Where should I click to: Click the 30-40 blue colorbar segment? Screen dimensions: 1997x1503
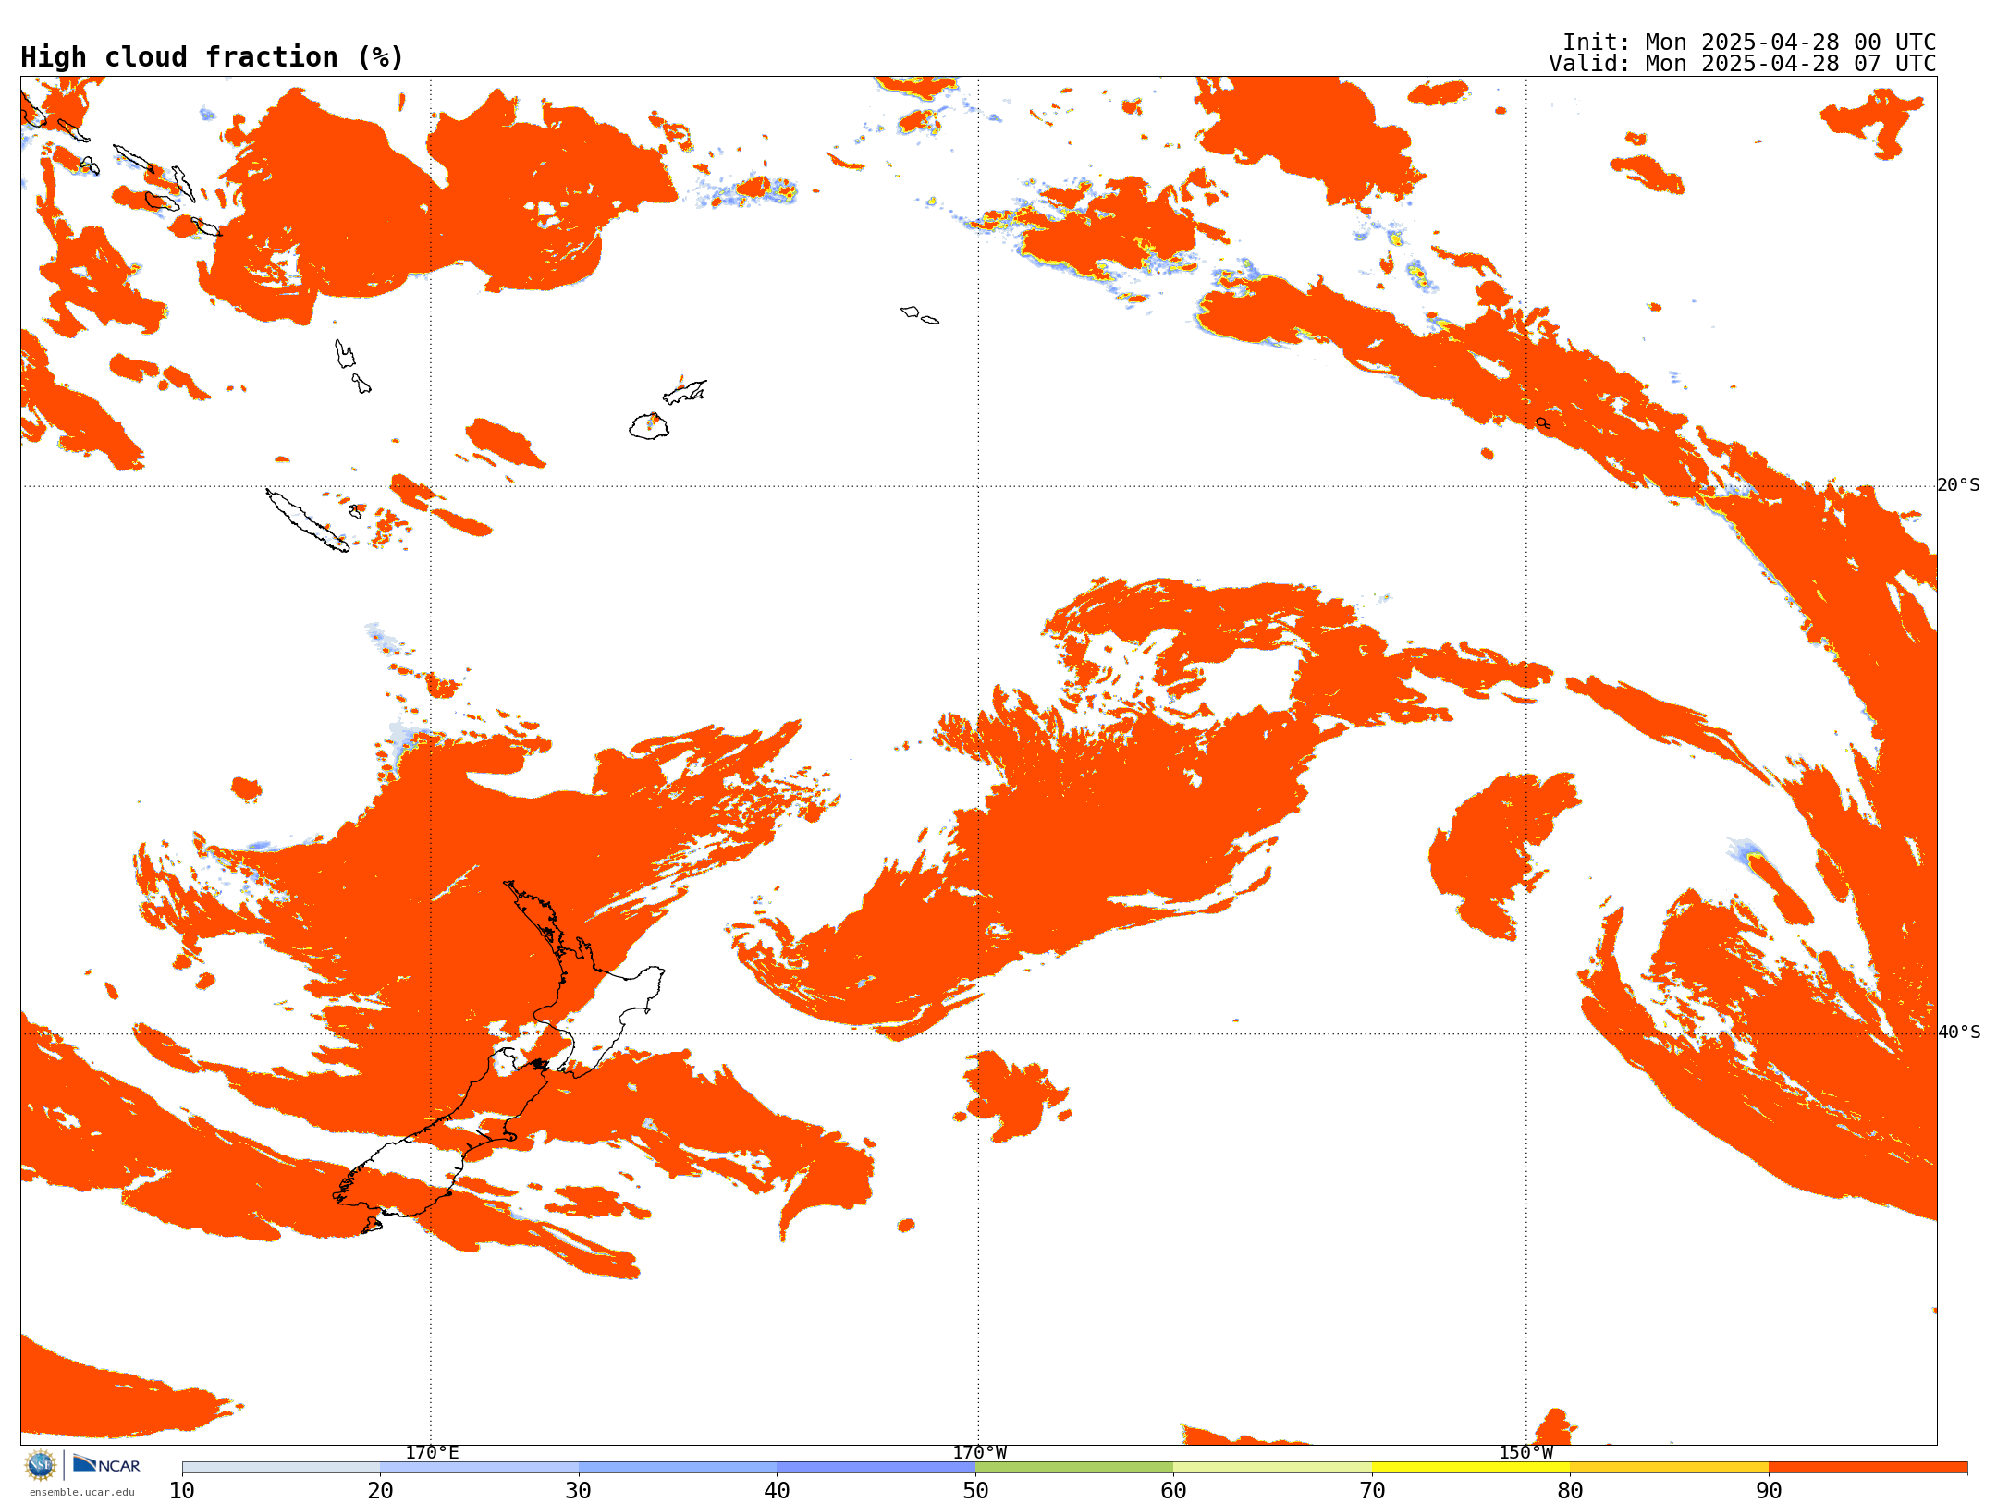pyautogui.click(x=678, y=1468)
